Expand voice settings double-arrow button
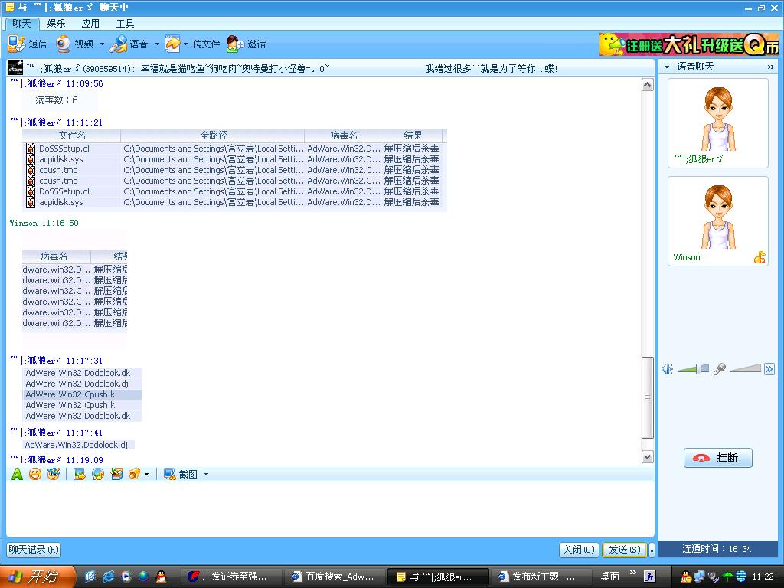Image resolution: width=784 pixels, height=588 pixels. (769, 369)
